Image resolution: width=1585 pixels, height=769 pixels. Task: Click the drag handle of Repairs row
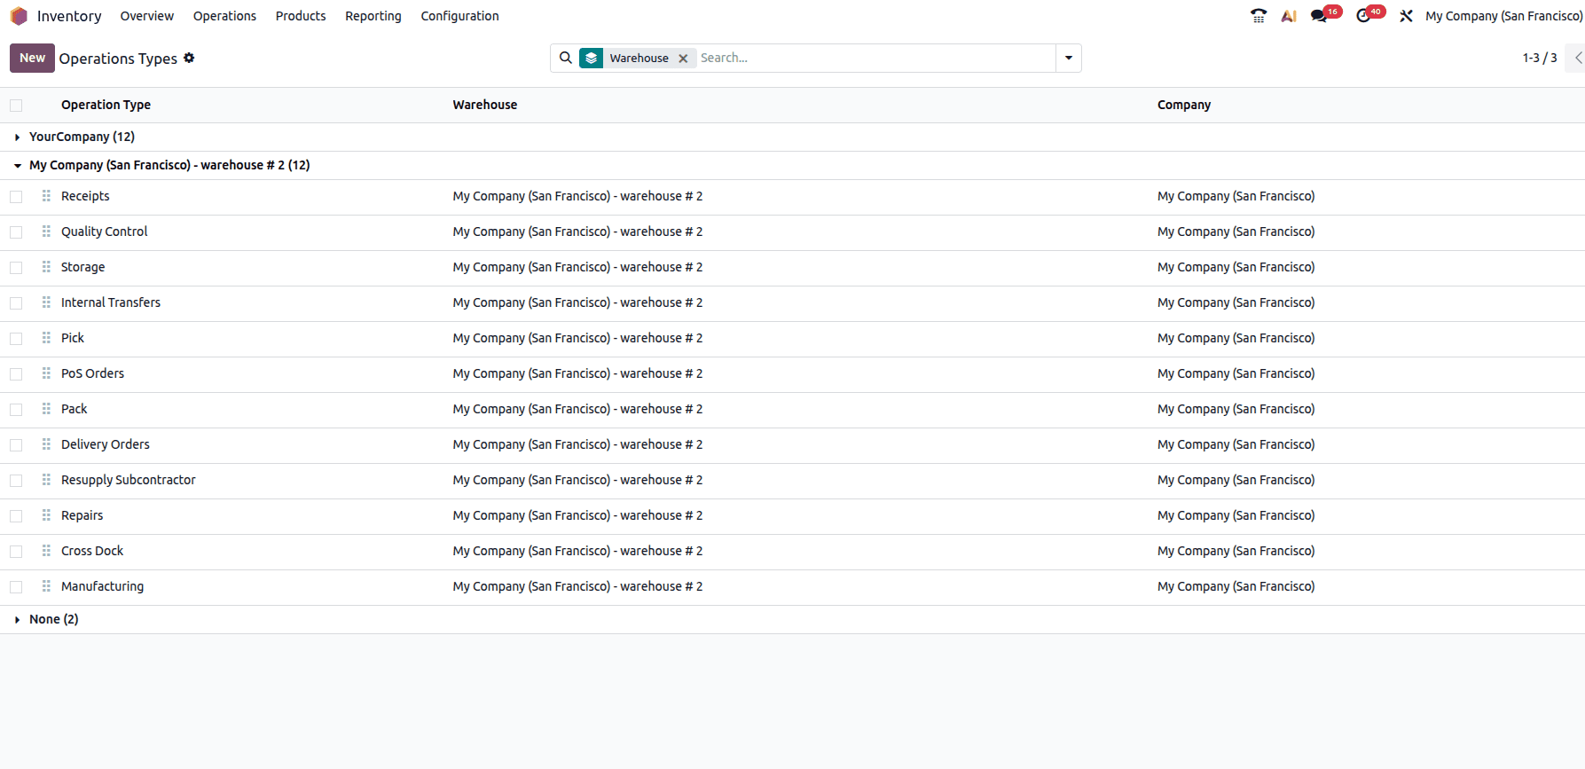click(46, 515)
